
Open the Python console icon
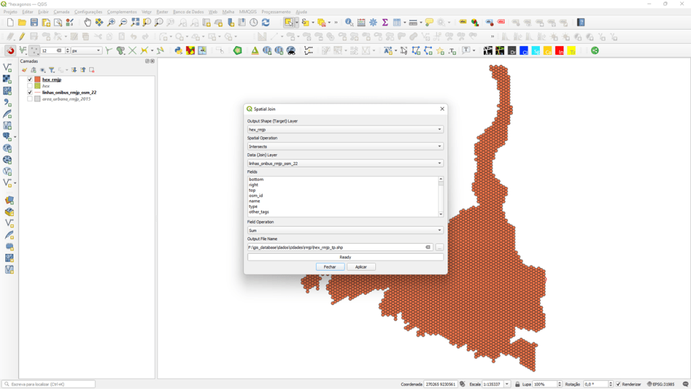[178, 51]
